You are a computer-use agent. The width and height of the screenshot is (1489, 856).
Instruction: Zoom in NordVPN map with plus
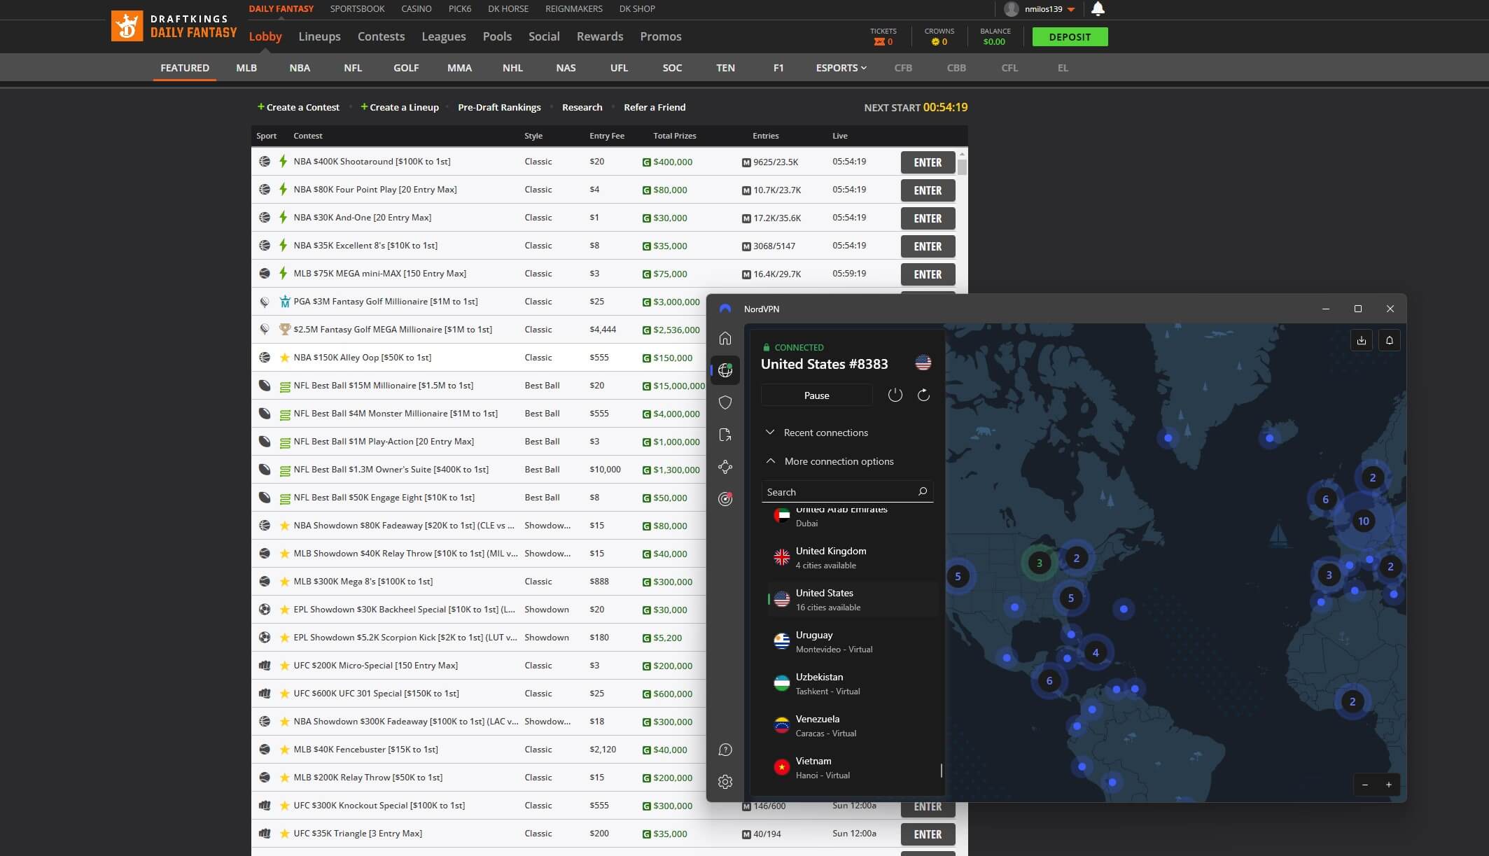1389,785
